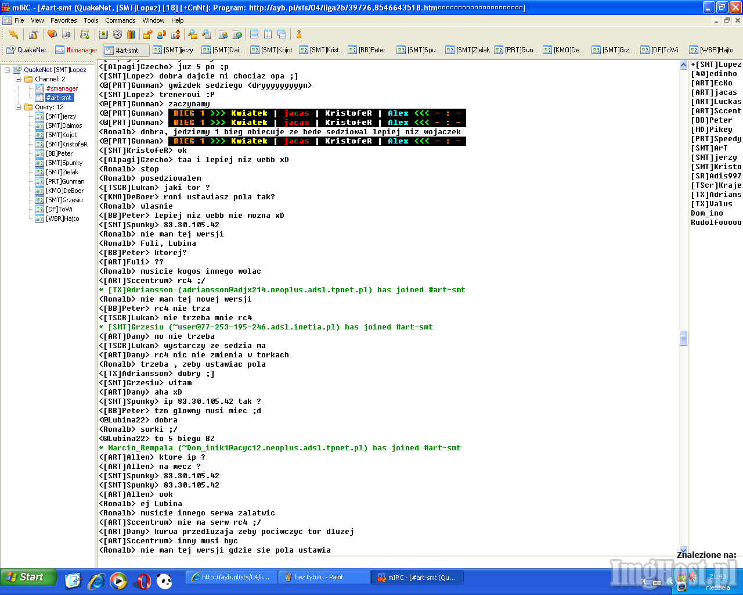This screenshot has height=595, width=743.
Task: Click the Cascade windows toolbar icon
Action: click(x=282, y=34)
